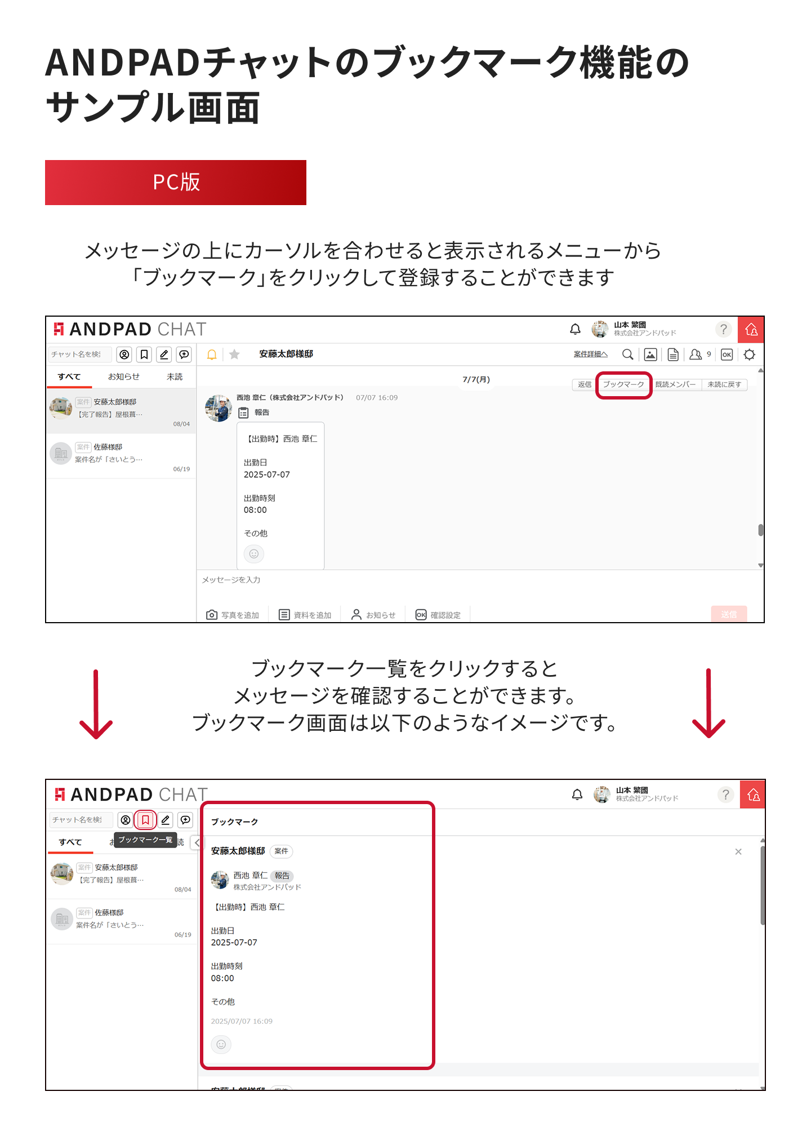The image size is (811, 1127).
Task: Click the scroll-down arrow of the chat pane
Action: click(761, 565)
